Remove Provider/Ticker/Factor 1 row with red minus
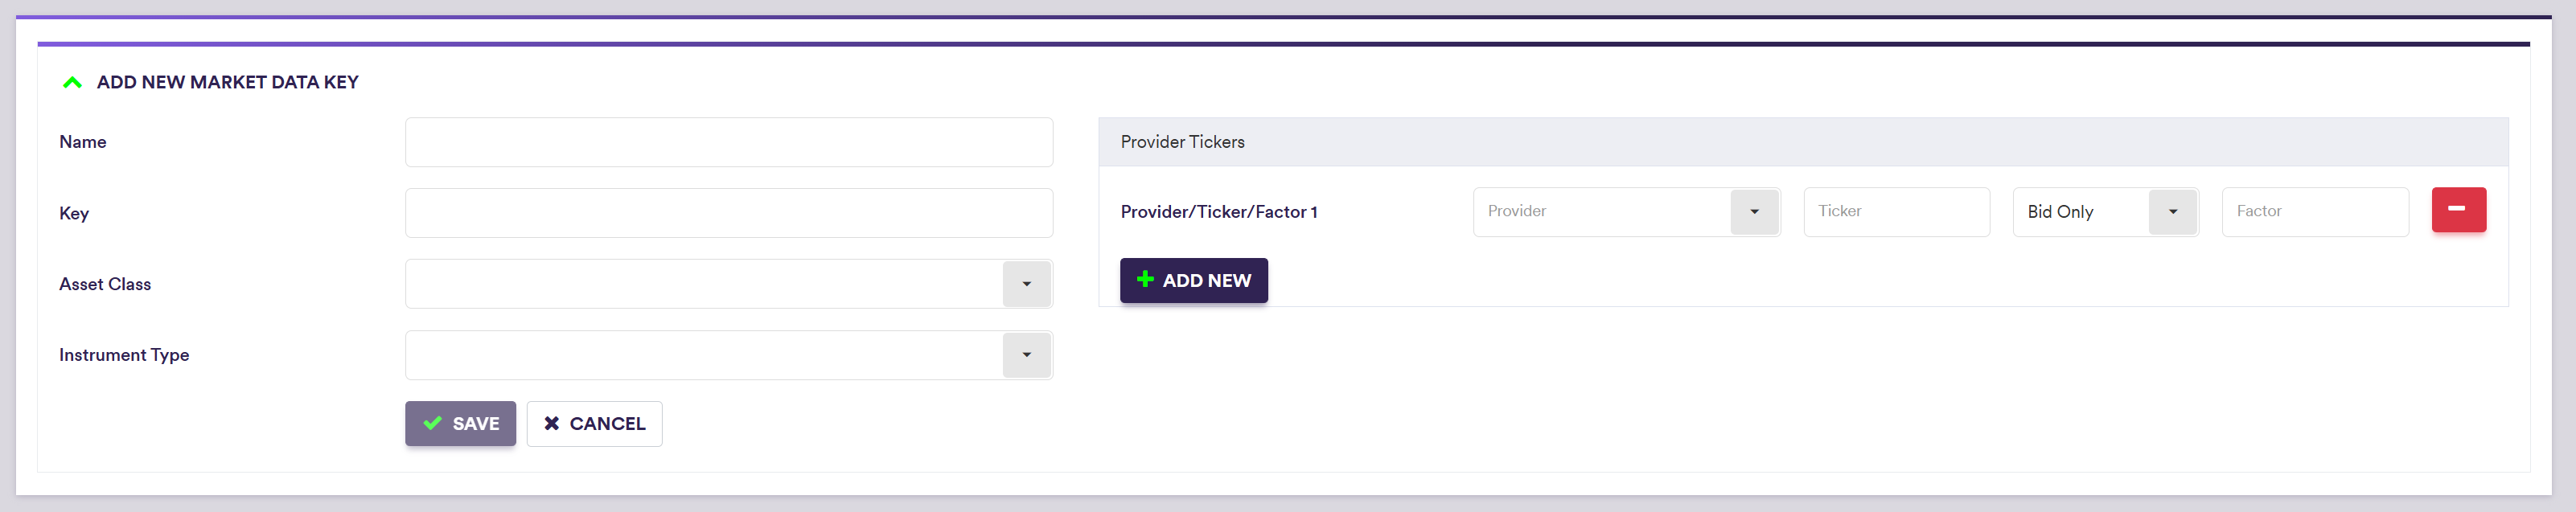Screen dimensions: 2576x512 click(2457, 210)
